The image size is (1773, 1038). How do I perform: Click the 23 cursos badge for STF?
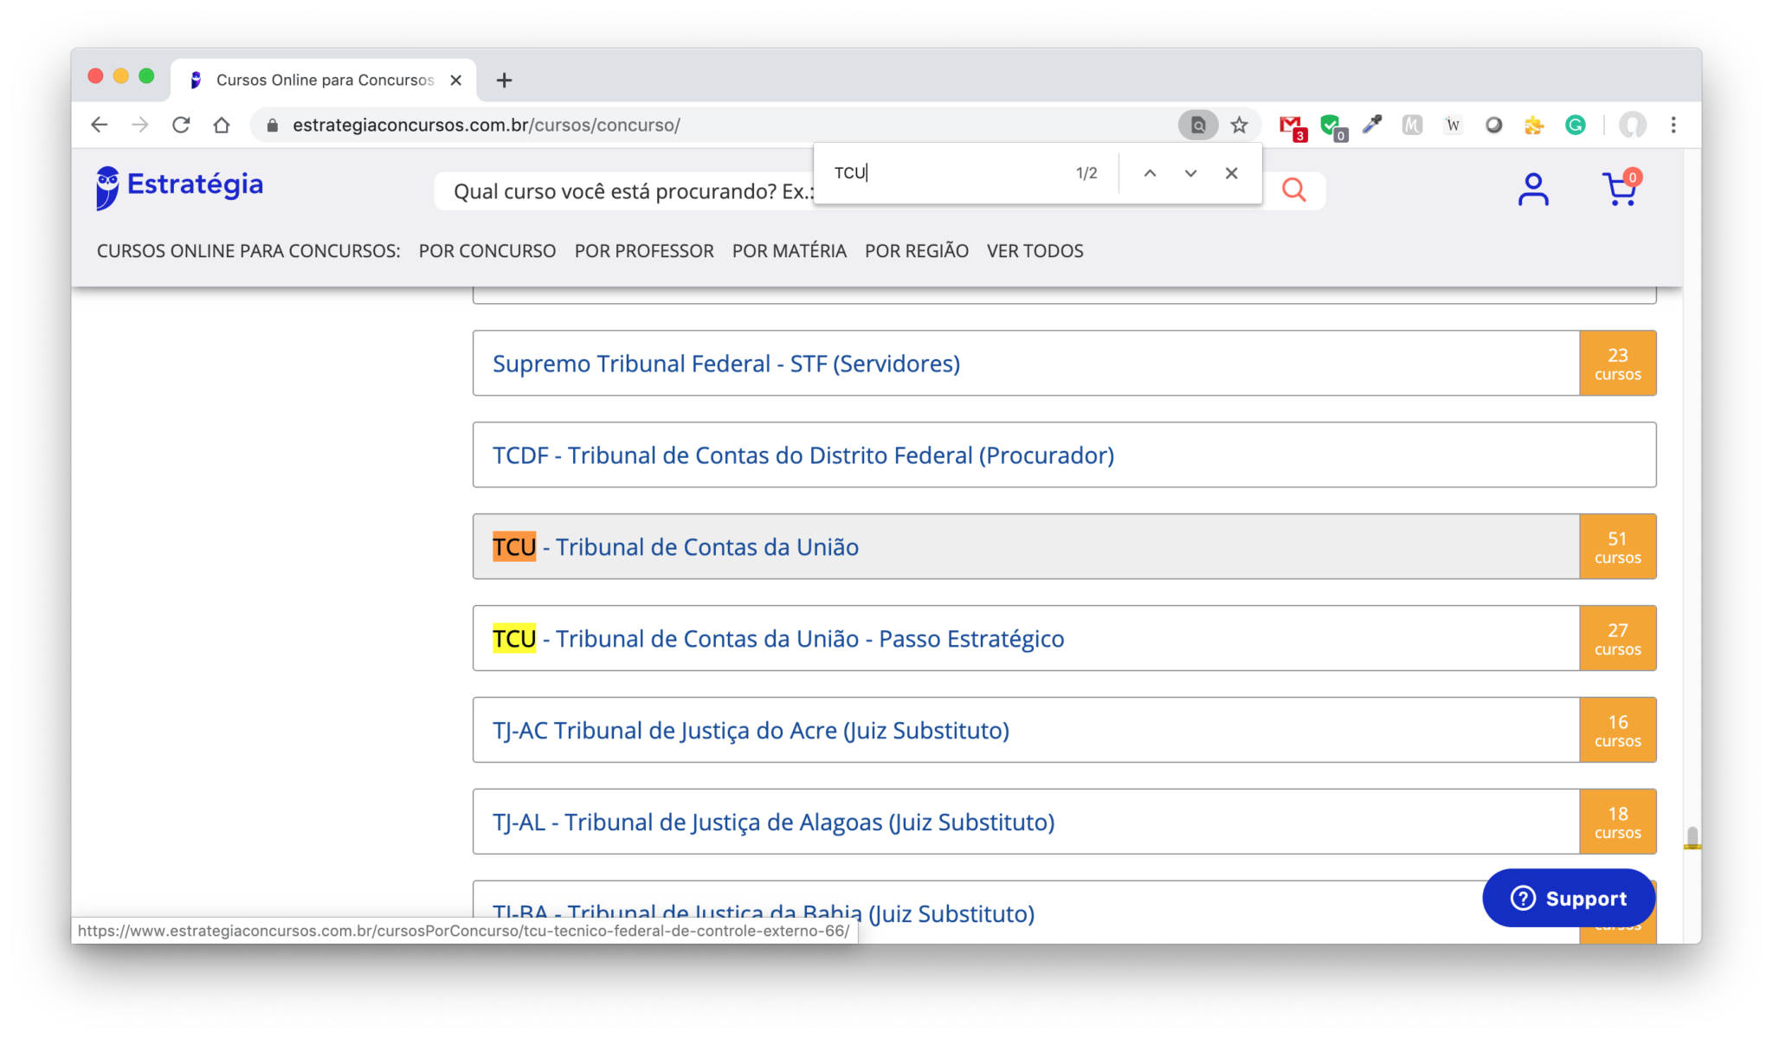(x=1618, y=364)
